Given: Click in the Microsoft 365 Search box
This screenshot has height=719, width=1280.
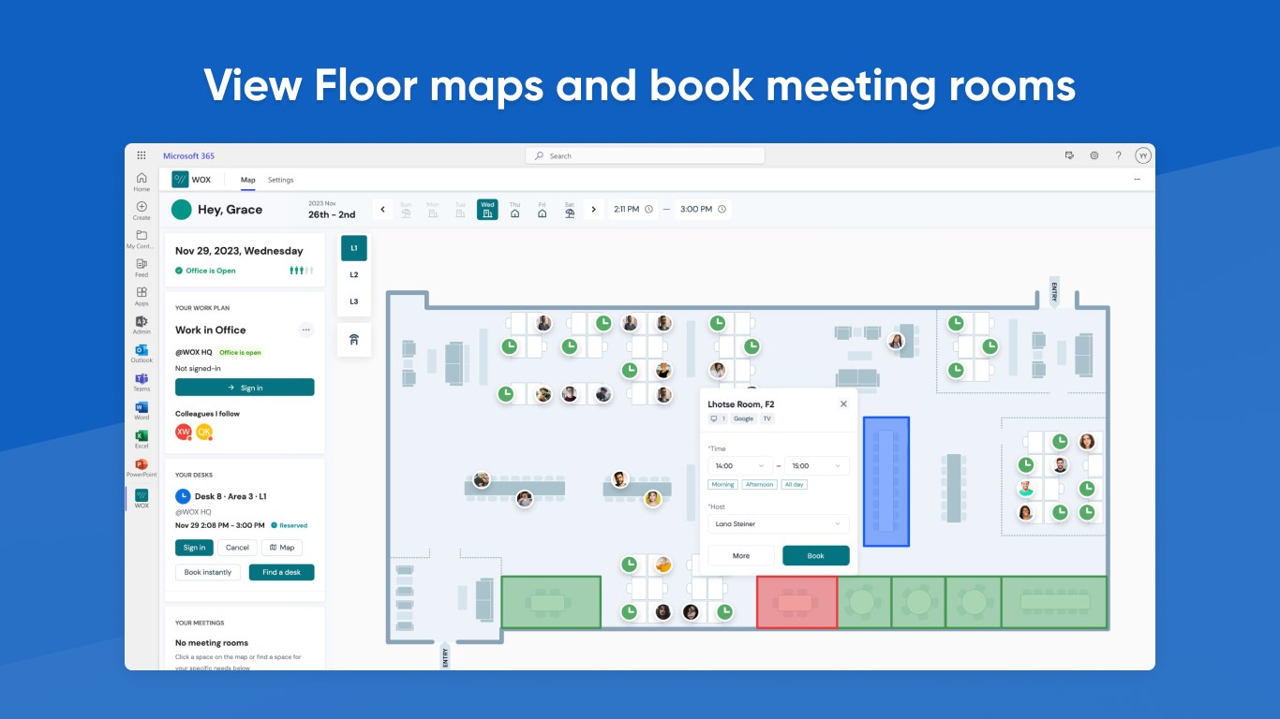Looking at the screenshot, I should (645, 155).
